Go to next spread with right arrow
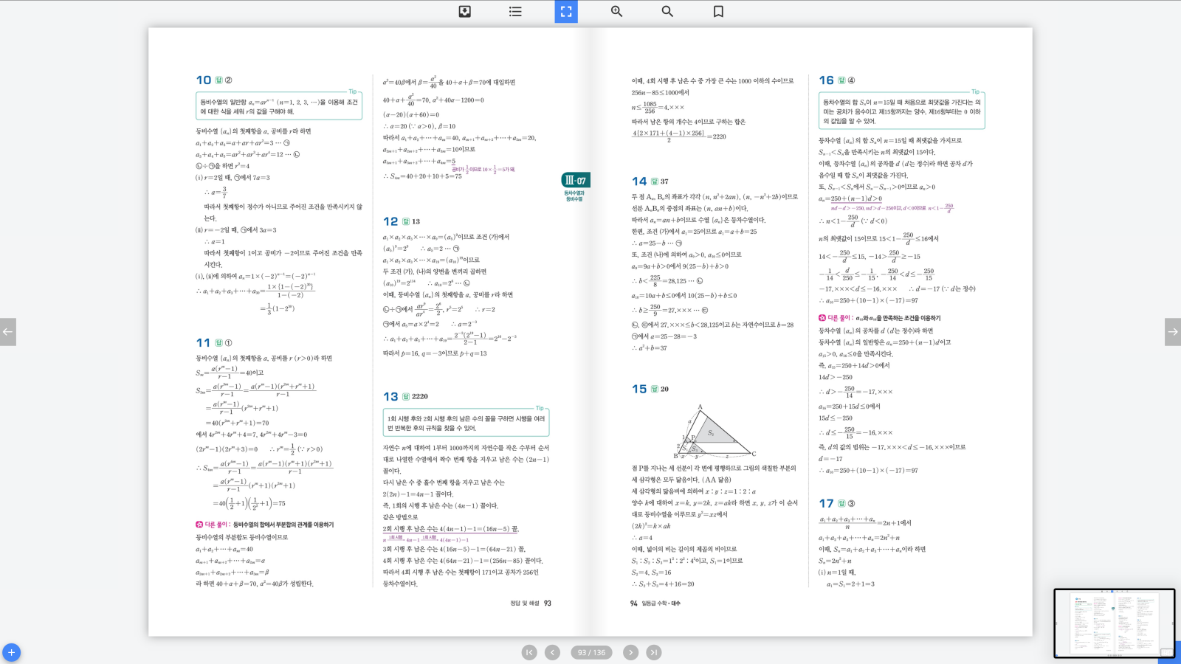1181x664 pixels. [1172, 331]
